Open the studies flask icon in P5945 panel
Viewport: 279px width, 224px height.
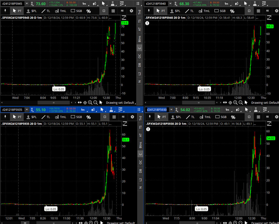coord(112,4)
